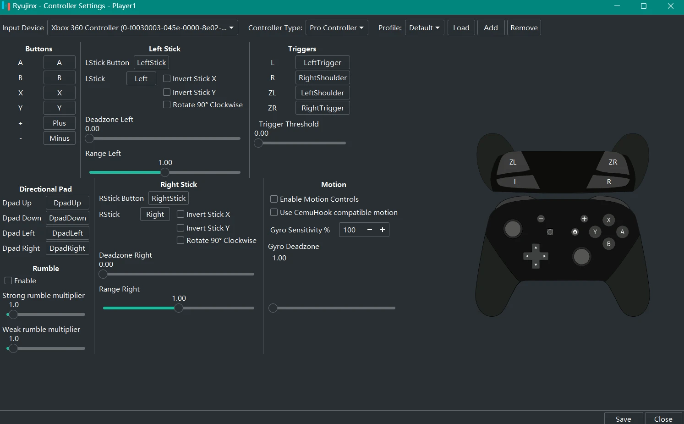Rebind Dpad Down mapping button
This screenshot has width=684, height=424.
pos(67,218)
